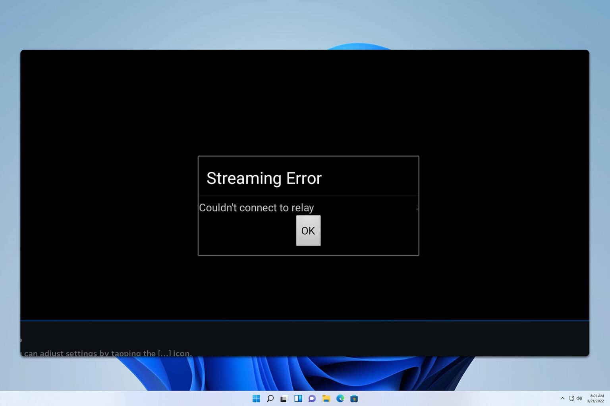Open the Microsoft Store
Image resolution: width=610 pixels, height=406 pixels.
coord(354,398)
